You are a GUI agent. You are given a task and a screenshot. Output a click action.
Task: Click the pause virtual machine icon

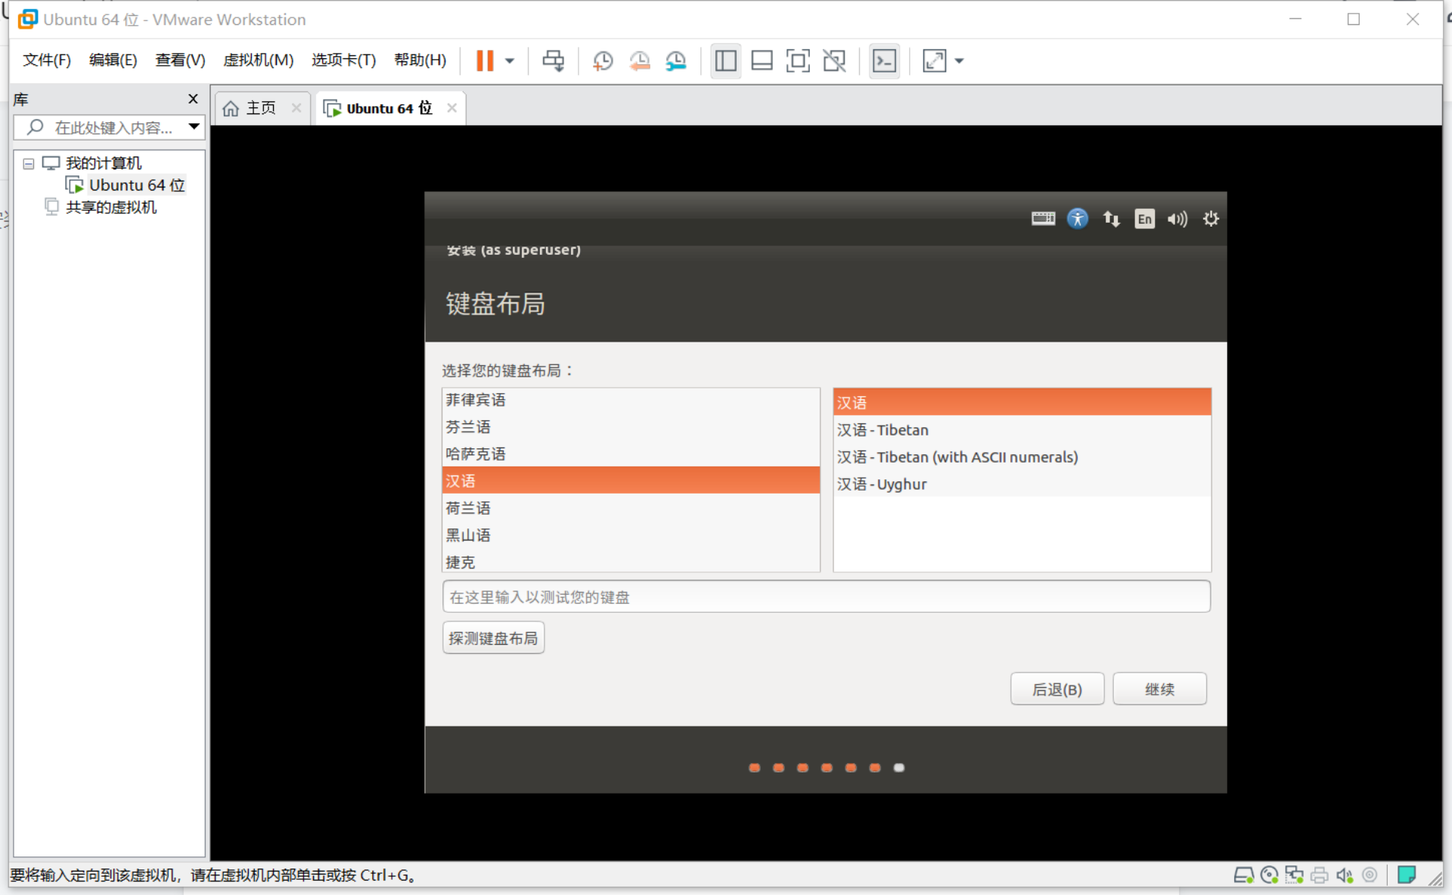pos(485,60)
